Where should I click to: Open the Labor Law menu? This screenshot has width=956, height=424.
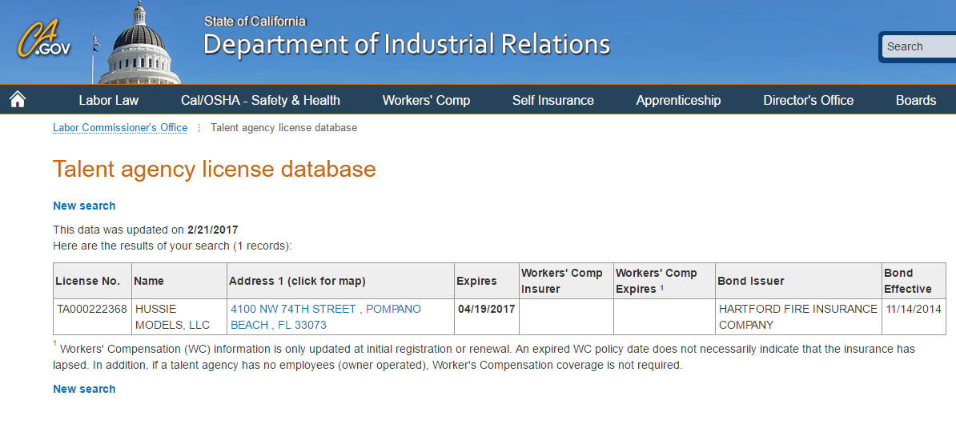click(109, 101)
